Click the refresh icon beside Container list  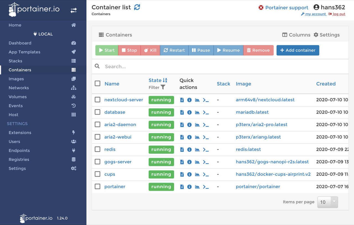(x=137, y=7)
